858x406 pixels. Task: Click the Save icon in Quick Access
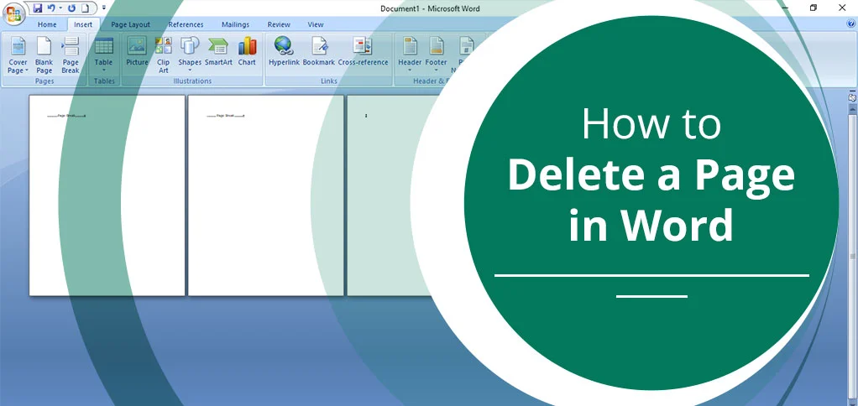pos(38,8)
